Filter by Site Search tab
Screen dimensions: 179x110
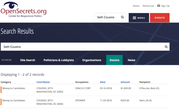pyautogui.click(x=28, y=60)
